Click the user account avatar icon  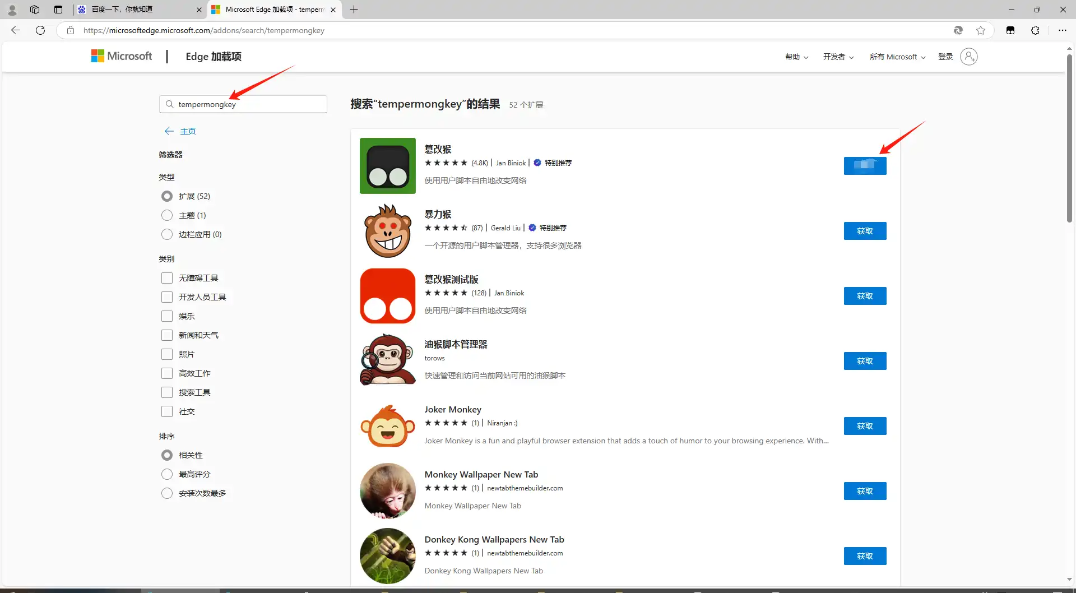click(x=968, y=57)
